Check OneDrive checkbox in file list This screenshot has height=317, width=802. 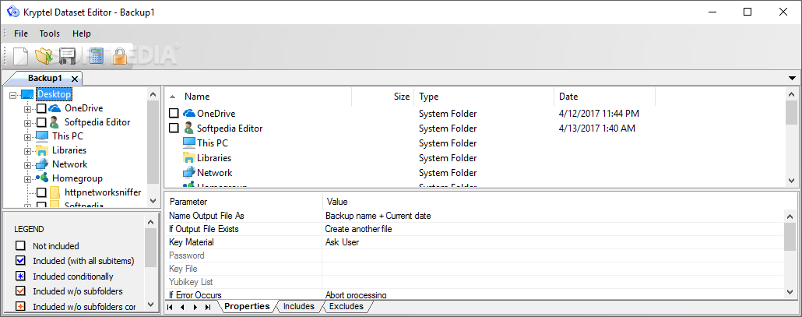174,114
